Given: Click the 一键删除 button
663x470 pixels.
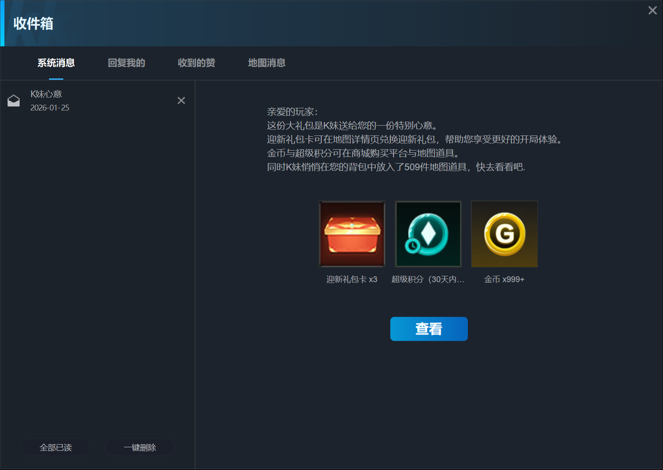Looking at the screenshot, I should pos(140,447).
